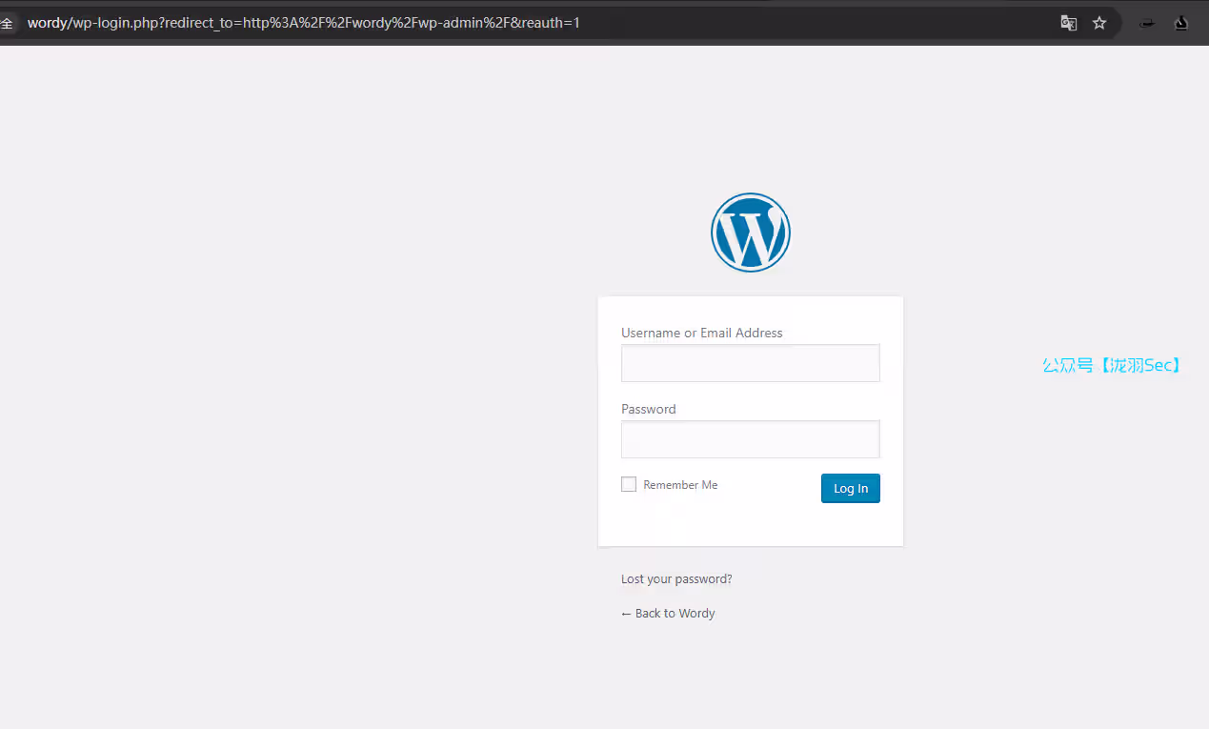Screen dimensions: 1209x729
Task: Focus the Password input field
Action: (750, 439)
